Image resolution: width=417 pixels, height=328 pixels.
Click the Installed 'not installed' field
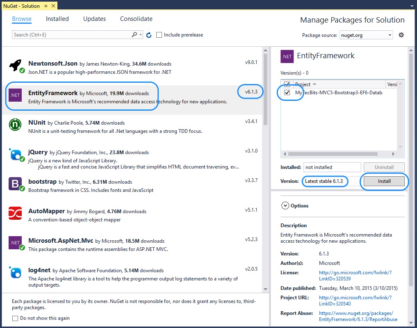tap(332, 167)
